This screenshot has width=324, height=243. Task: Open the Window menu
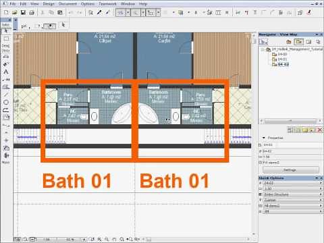click(128, 4)
